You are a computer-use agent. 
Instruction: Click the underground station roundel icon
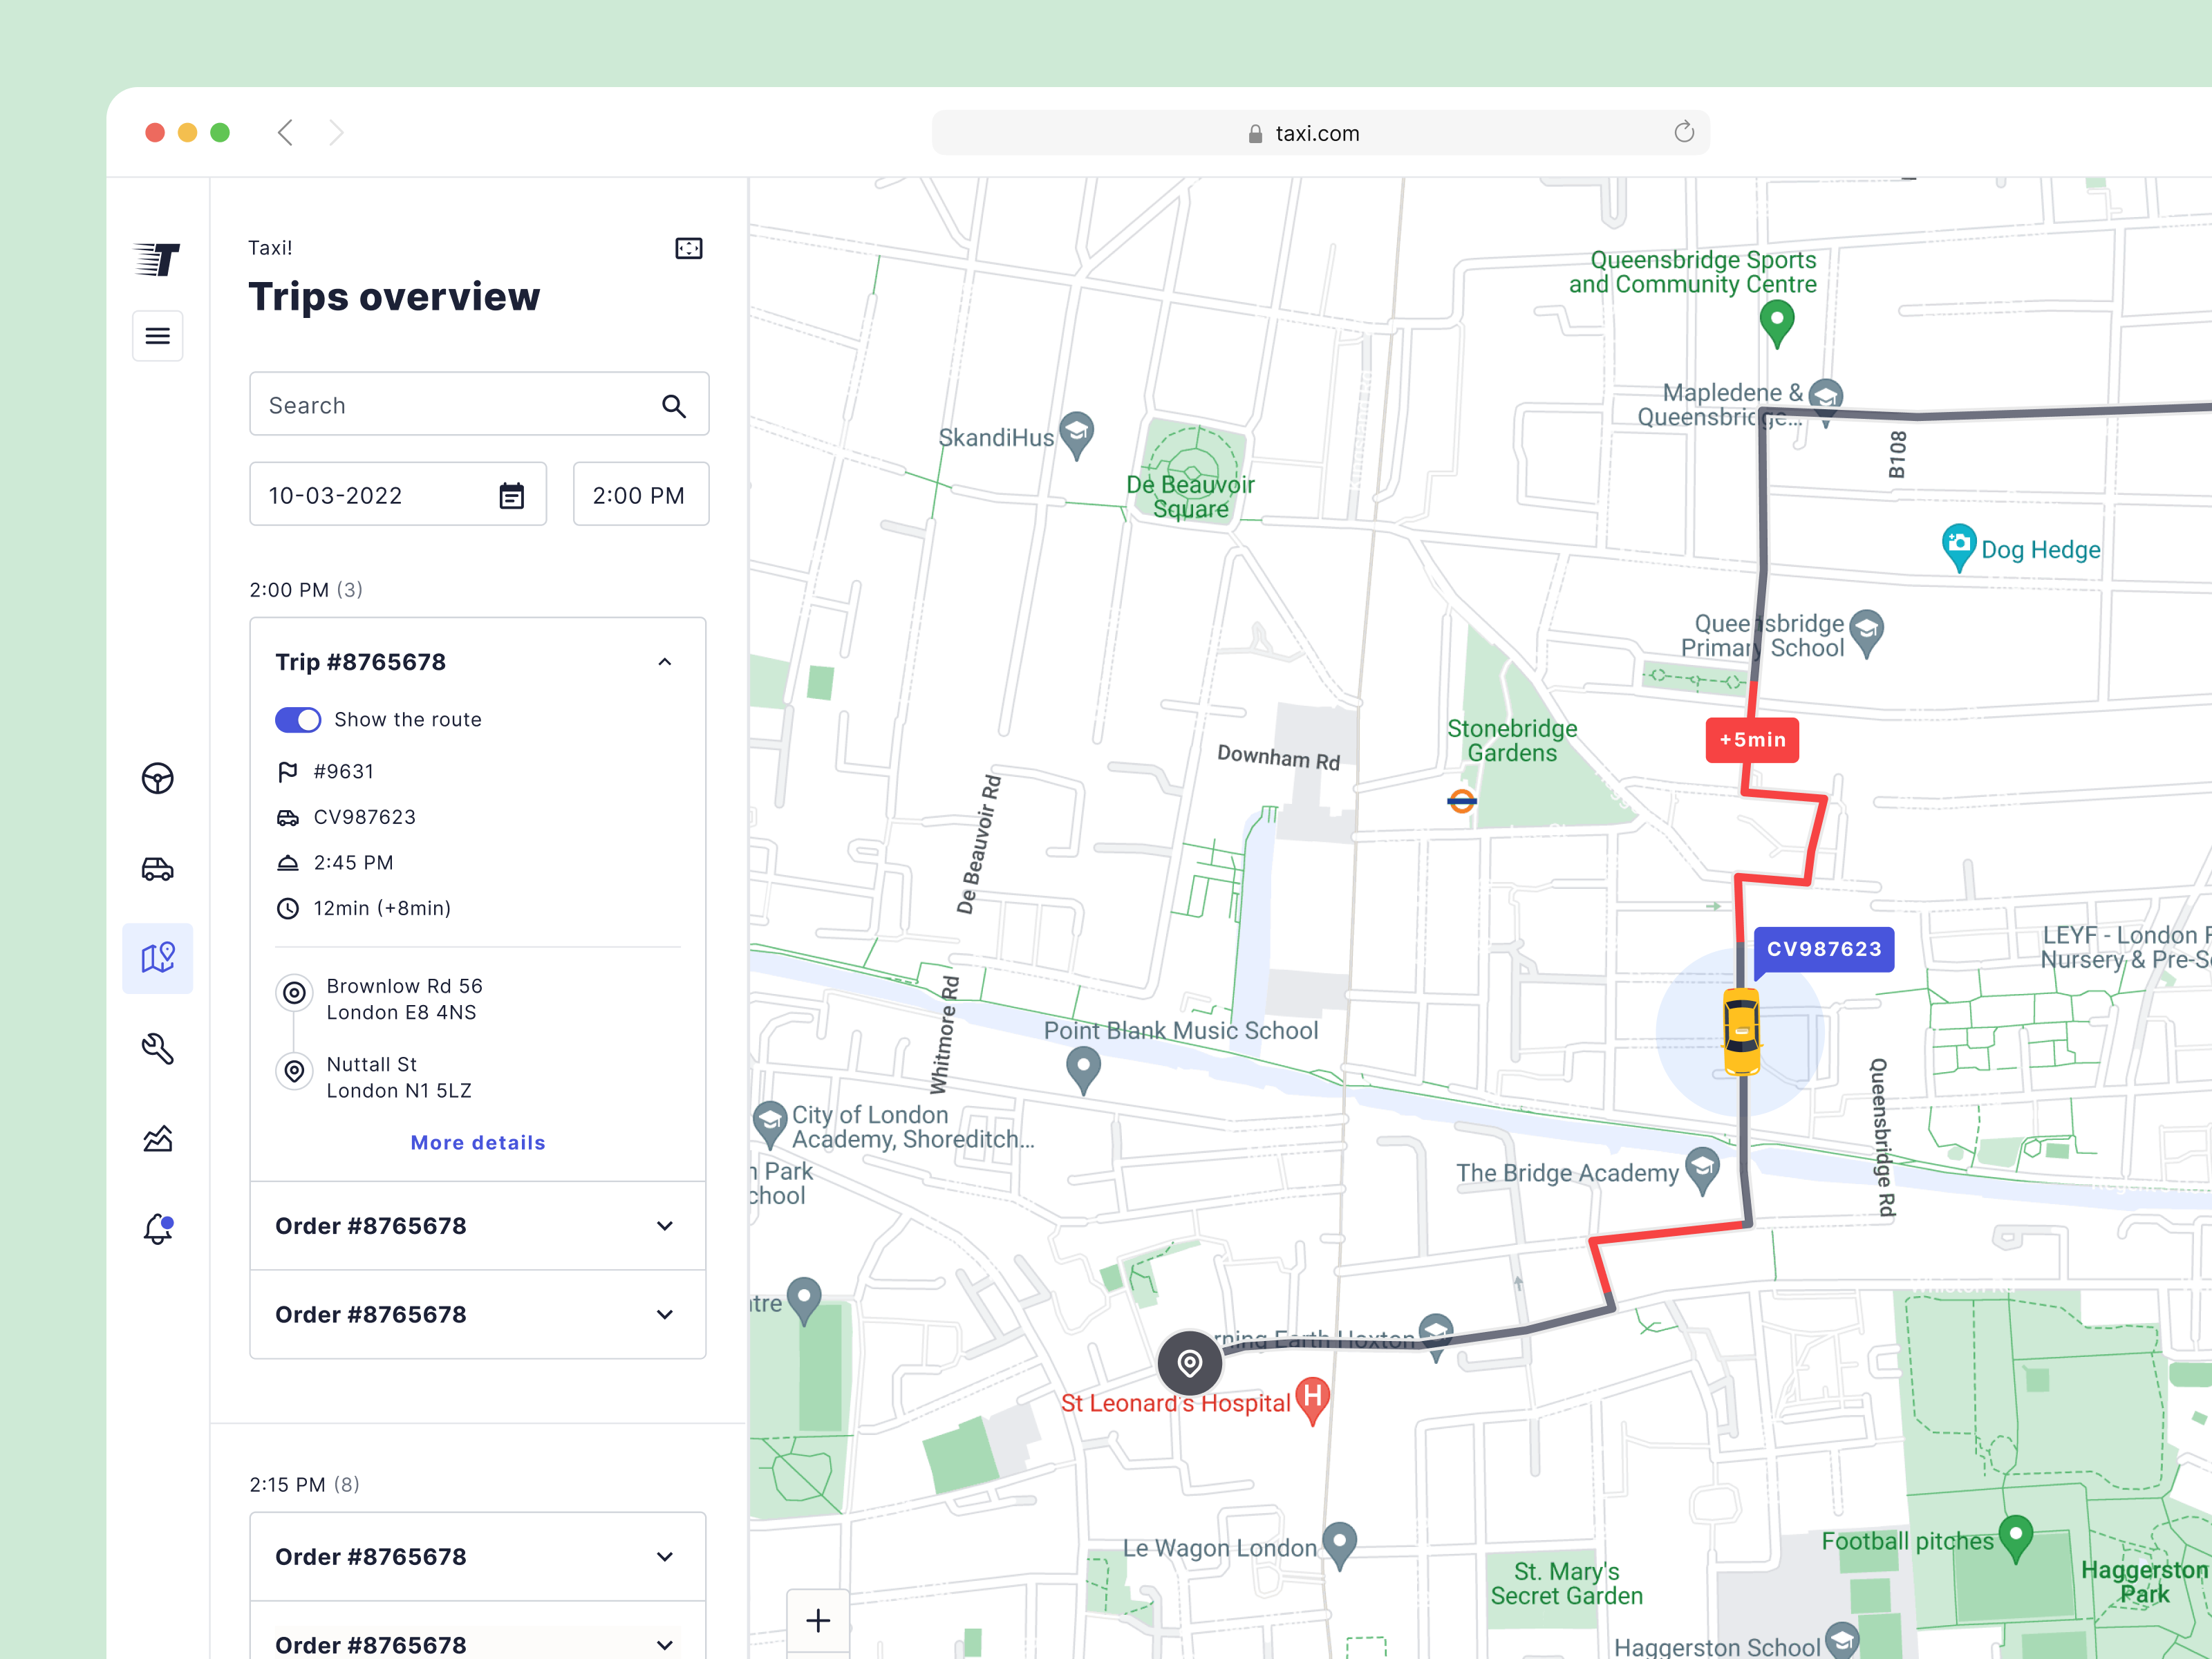[x=1462, y=800]
